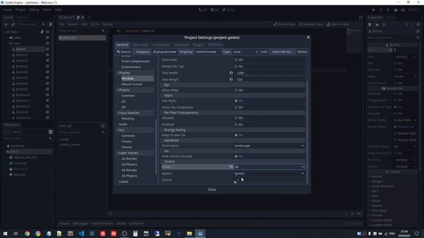Click the Shrink value field

coord(269,180)
